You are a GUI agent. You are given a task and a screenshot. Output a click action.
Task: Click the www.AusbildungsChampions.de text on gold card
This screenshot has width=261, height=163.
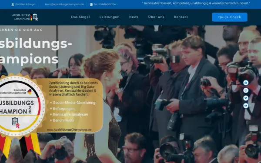pos(69,130)
